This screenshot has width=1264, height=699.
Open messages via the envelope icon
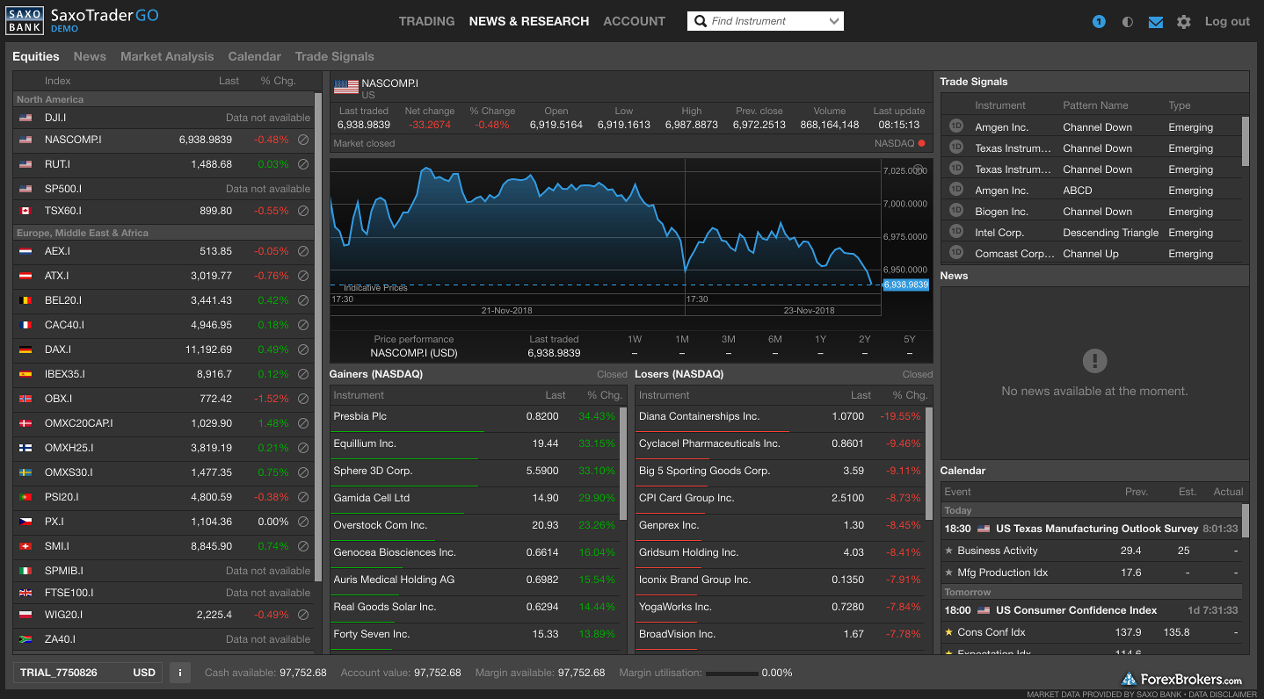point(1155,21)
